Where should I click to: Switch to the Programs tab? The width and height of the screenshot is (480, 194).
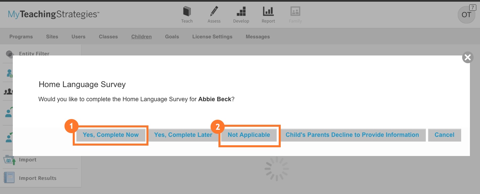21,36
